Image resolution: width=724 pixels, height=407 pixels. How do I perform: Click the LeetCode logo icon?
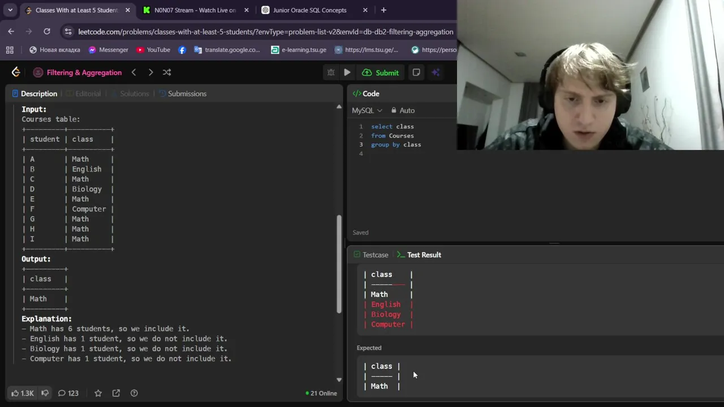[16, 72]
